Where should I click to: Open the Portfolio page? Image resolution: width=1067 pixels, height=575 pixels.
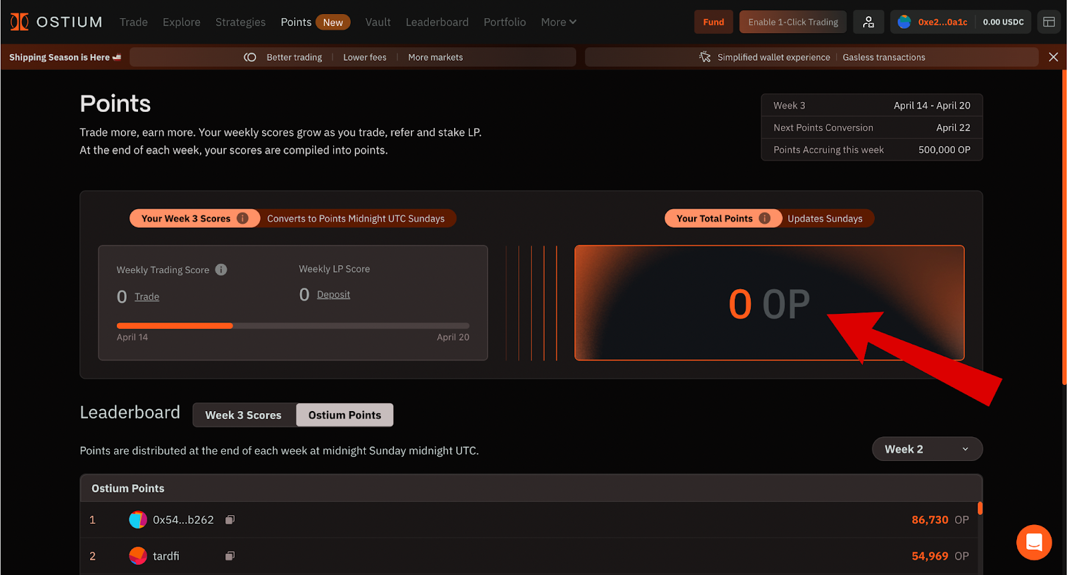505,22
